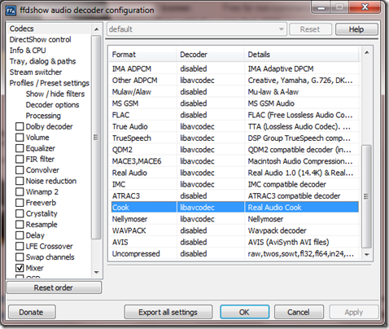The width and height of the screenshot is (389, 329).
Task: Select Profiles / Preset settings
Action: point(50,83)
